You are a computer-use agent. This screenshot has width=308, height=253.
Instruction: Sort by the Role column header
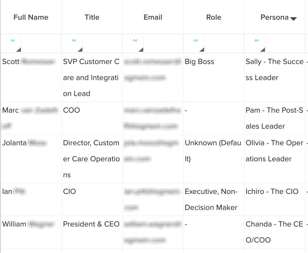click(x=214, y=17)
